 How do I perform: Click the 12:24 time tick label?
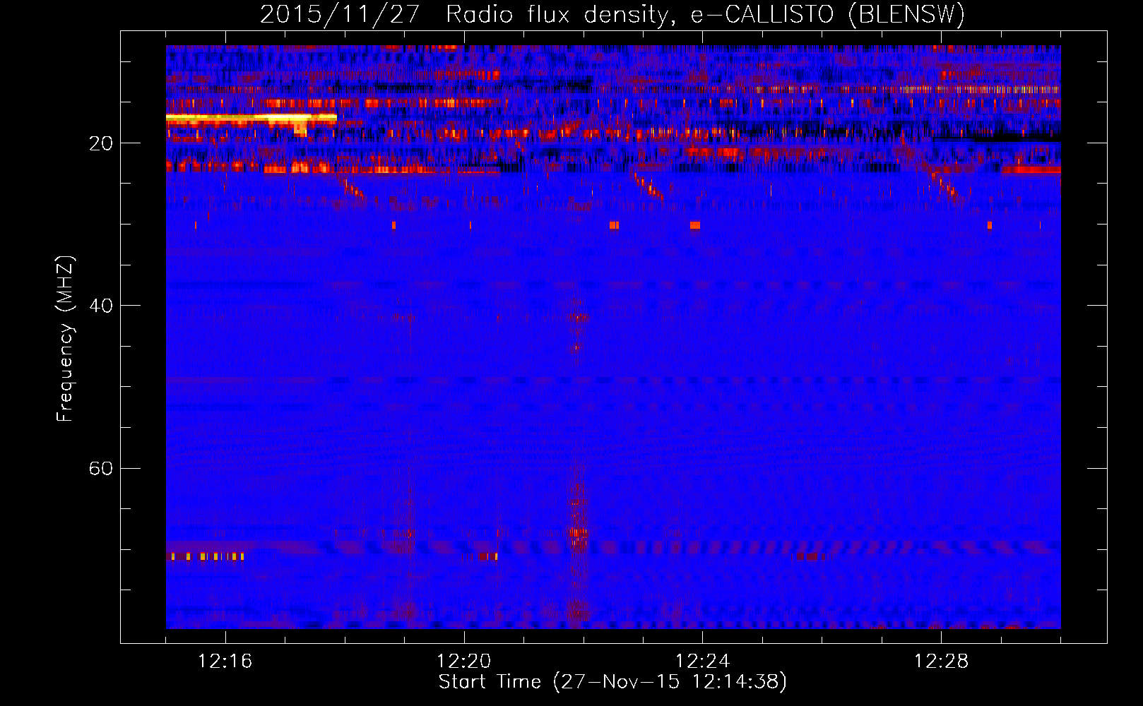pyautogui.click(x=703, y=662)
